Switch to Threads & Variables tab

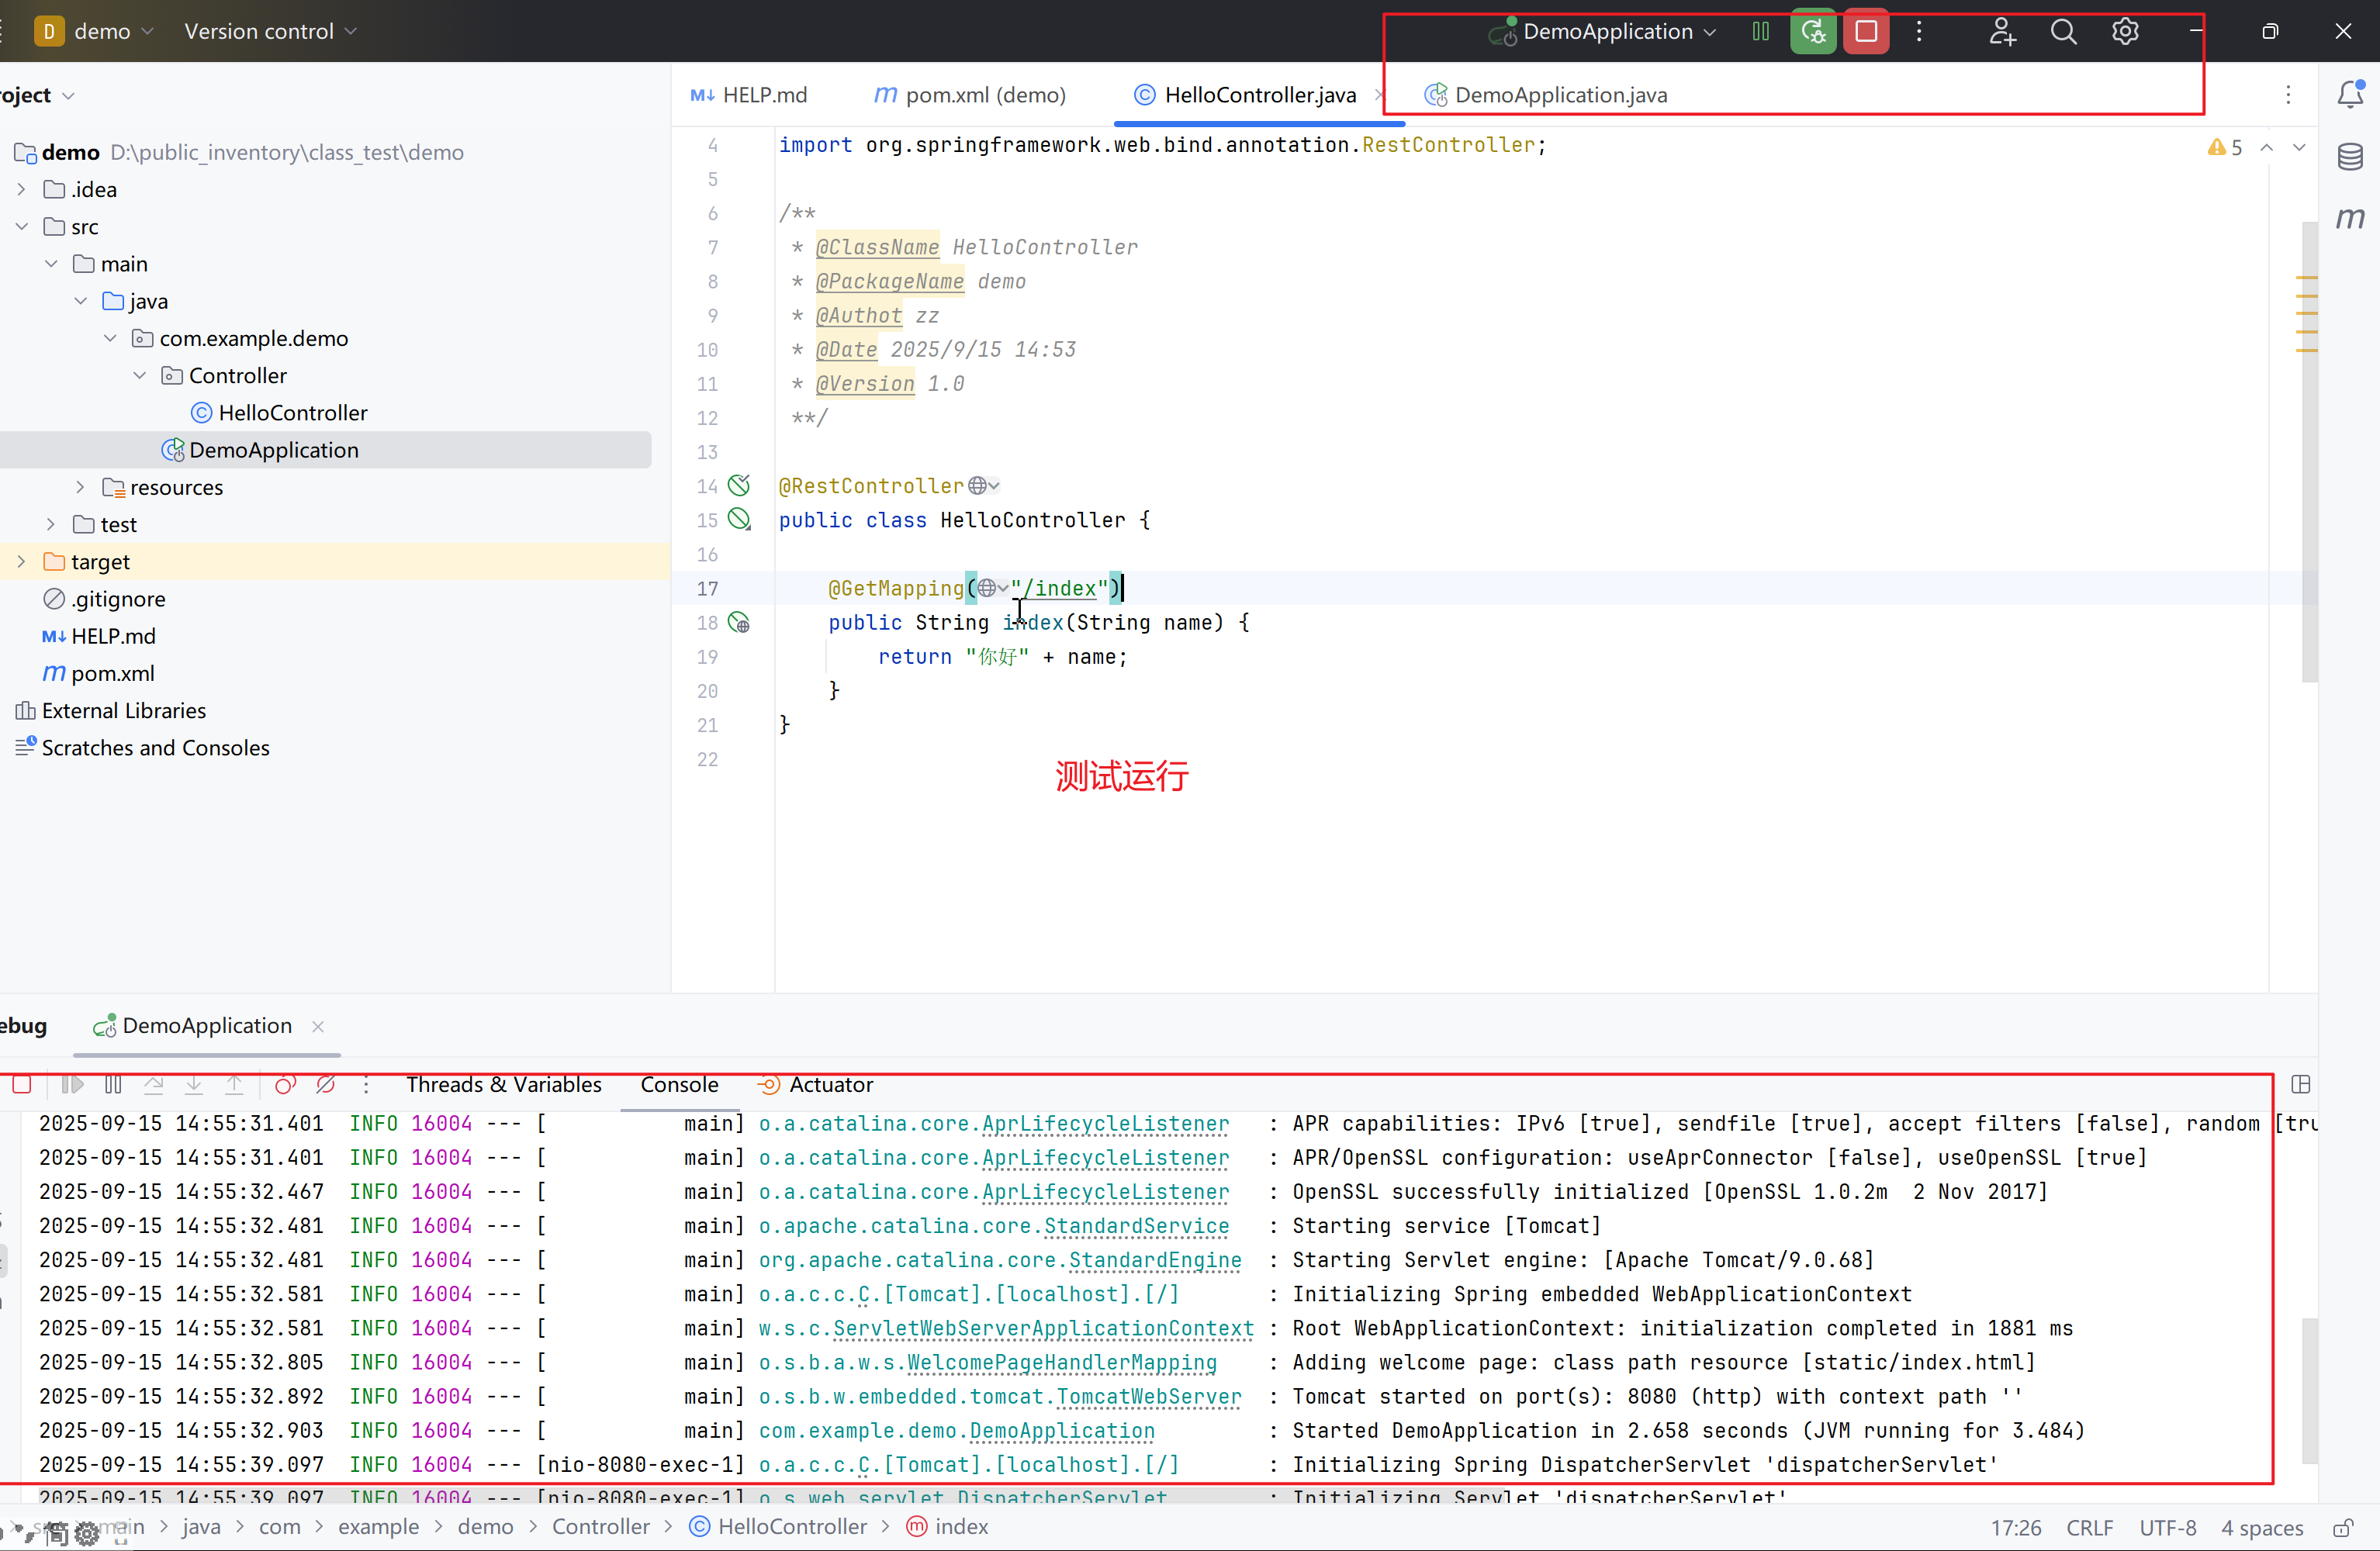click(x=503, y=1085)
